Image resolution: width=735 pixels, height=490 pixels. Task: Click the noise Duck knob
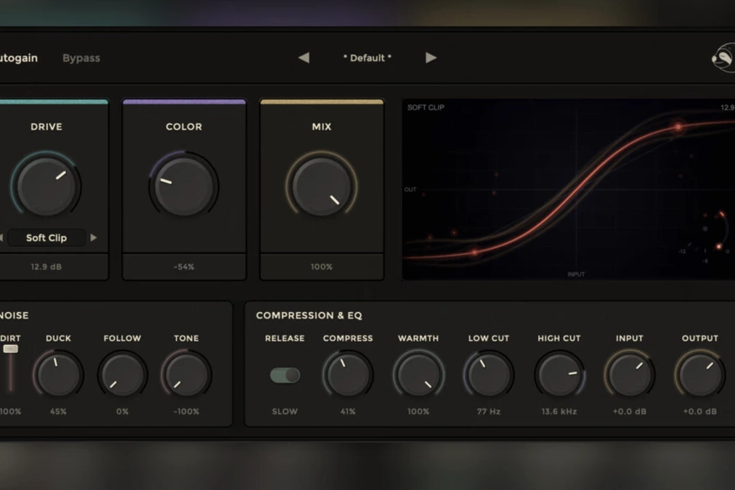point(58,375)
